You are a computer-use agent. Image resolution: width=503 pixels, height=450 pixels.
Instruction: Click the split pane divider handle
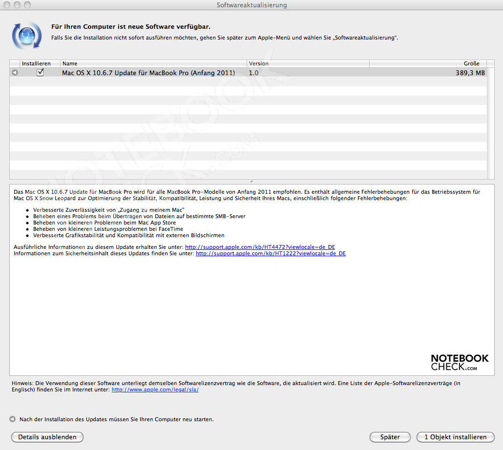251,182
